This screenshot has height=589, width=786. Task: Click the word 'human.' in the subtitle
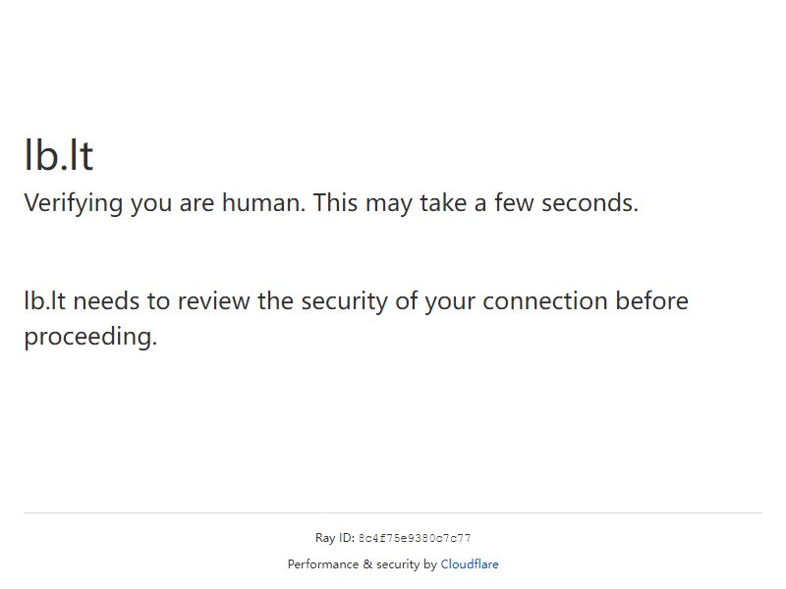263,202
